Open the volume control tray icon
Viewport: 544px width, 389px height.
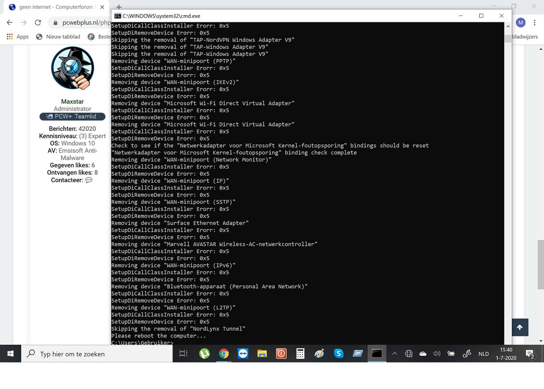(x=437, y=354)
